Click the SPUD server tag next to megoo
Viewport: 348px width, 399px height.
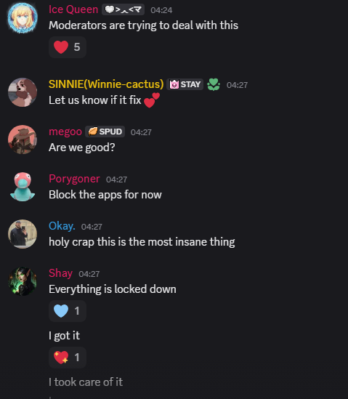pyautogui.click(x=105, y=132)
